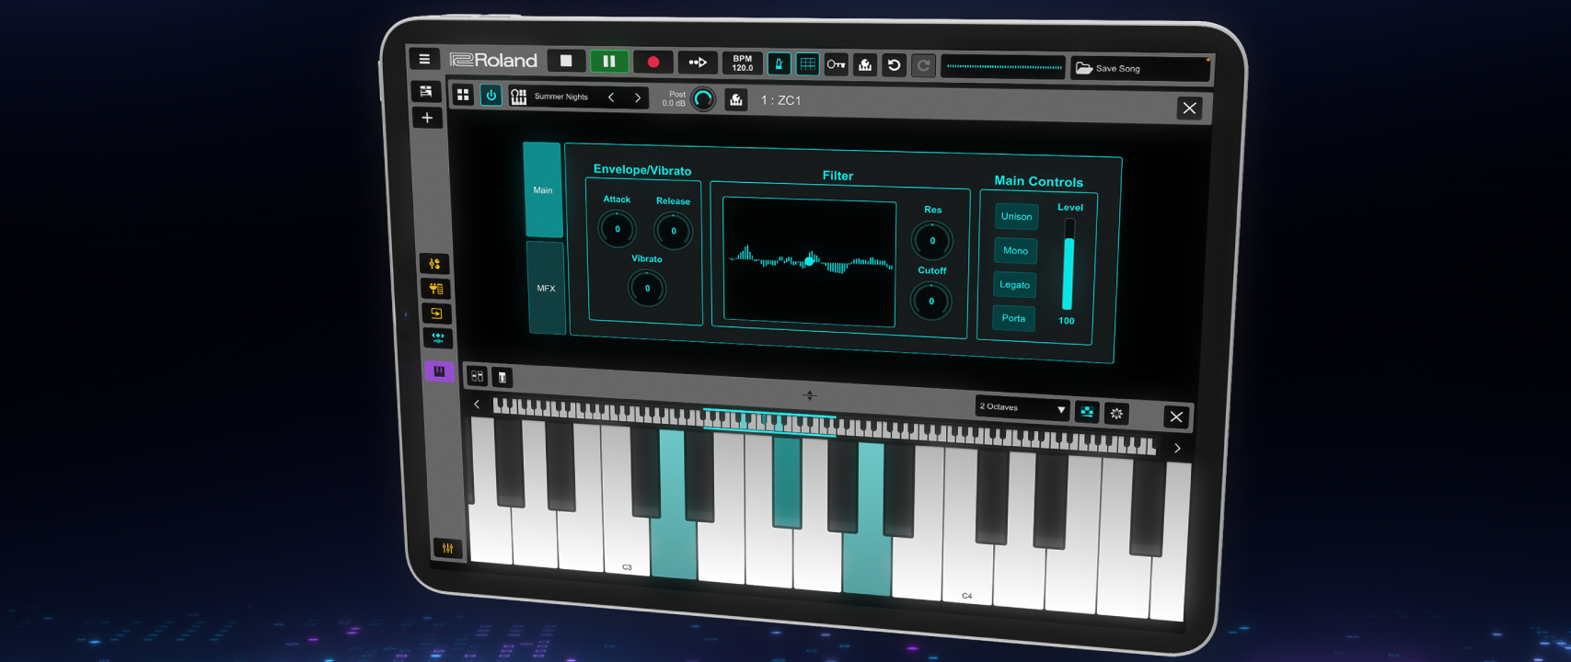Image resolution: width=1571 pixels, height=662 pixels.
Task: Open the yellow plug effects icon
Action: click(435, 289)
